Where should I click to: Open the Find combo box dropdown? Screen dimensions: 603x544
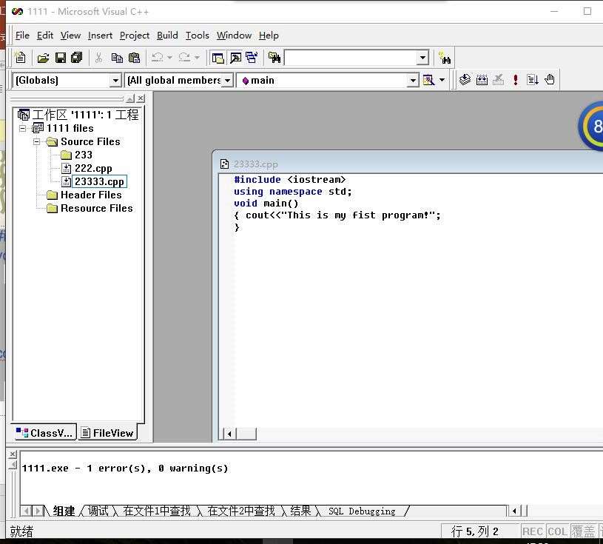[x=422, y=58]
